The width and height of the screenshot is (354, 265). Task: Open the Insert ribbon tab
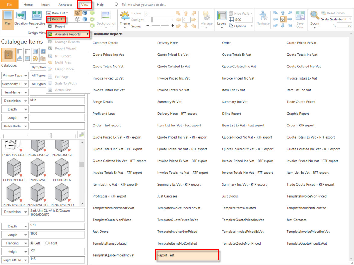pyautogui.click(x=46, y=5)
